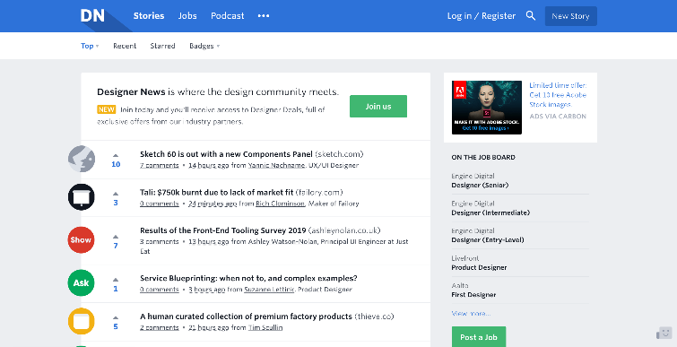Open 0 comments on the Tali story
This screenshot has width=677, height=347.
click(x=160, y=204)
